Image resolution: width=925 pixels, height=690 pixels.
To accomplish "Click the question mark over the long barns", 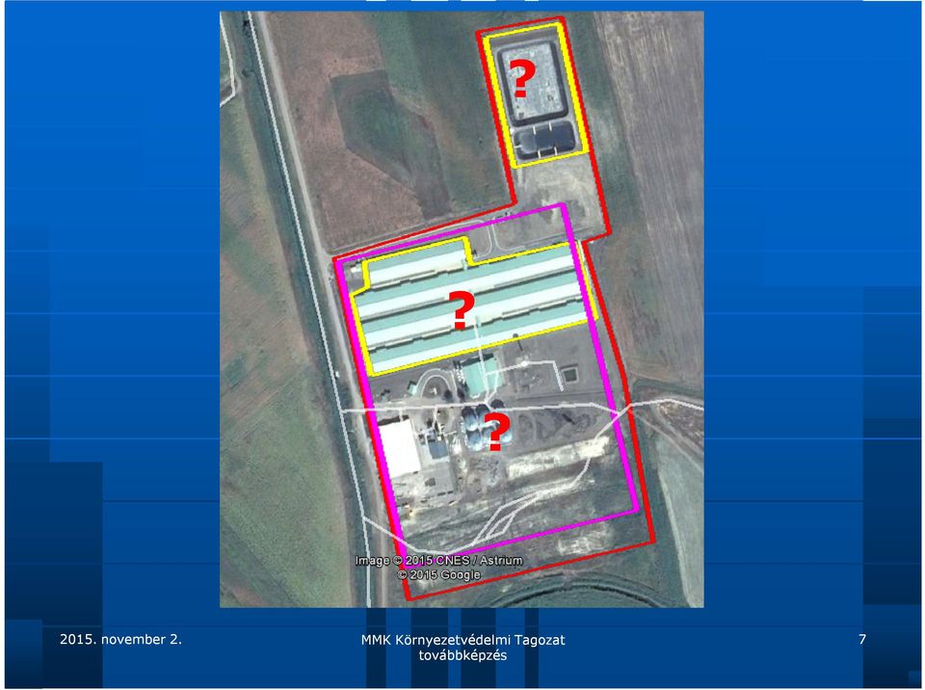I will coord(462,310).
